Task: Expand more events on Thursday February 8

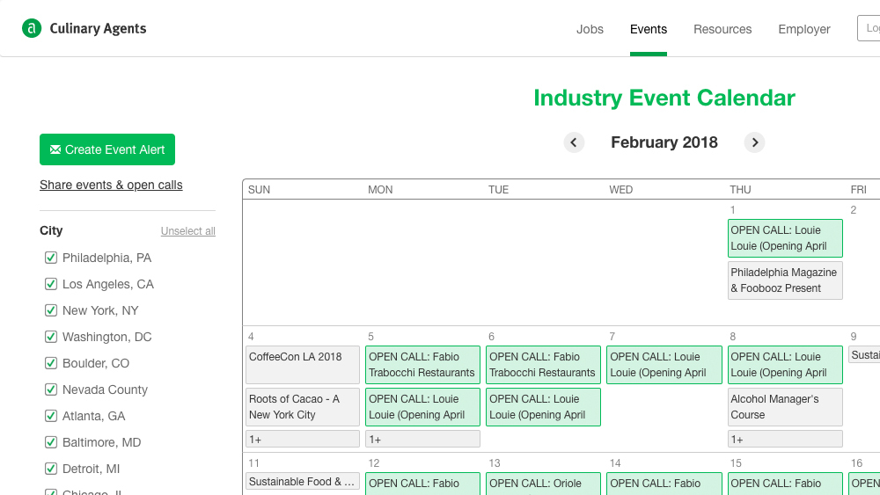Action: pyautogui.click(x=785, y=439)
